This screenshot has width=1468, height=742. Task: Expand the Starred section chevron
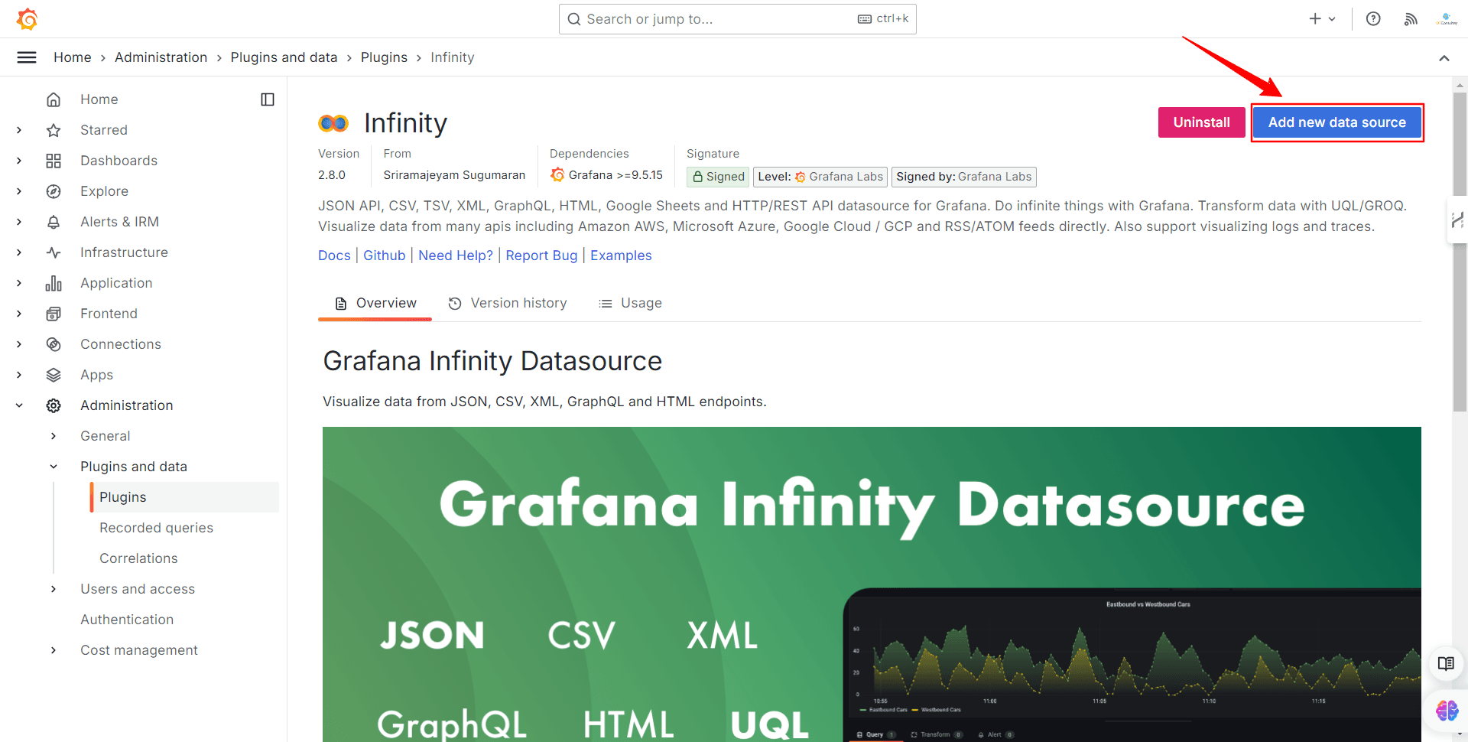point(19,130)
